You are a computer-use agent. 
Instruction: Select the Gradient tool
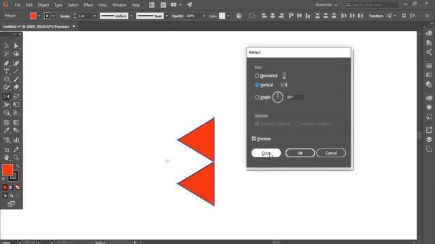pyautogui.click(x=16, y=122)
